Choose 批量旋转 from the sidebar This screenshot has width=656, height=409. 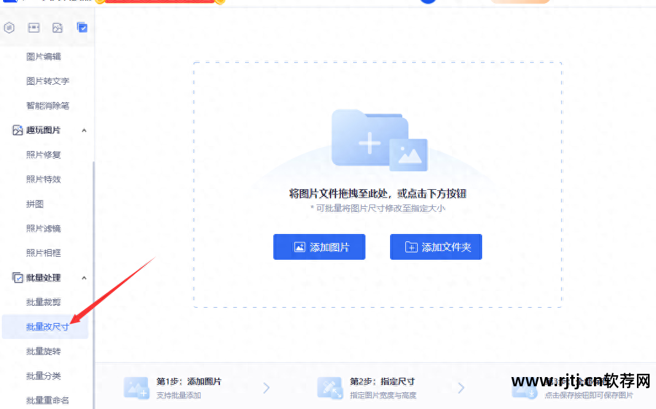pos(44,351)
